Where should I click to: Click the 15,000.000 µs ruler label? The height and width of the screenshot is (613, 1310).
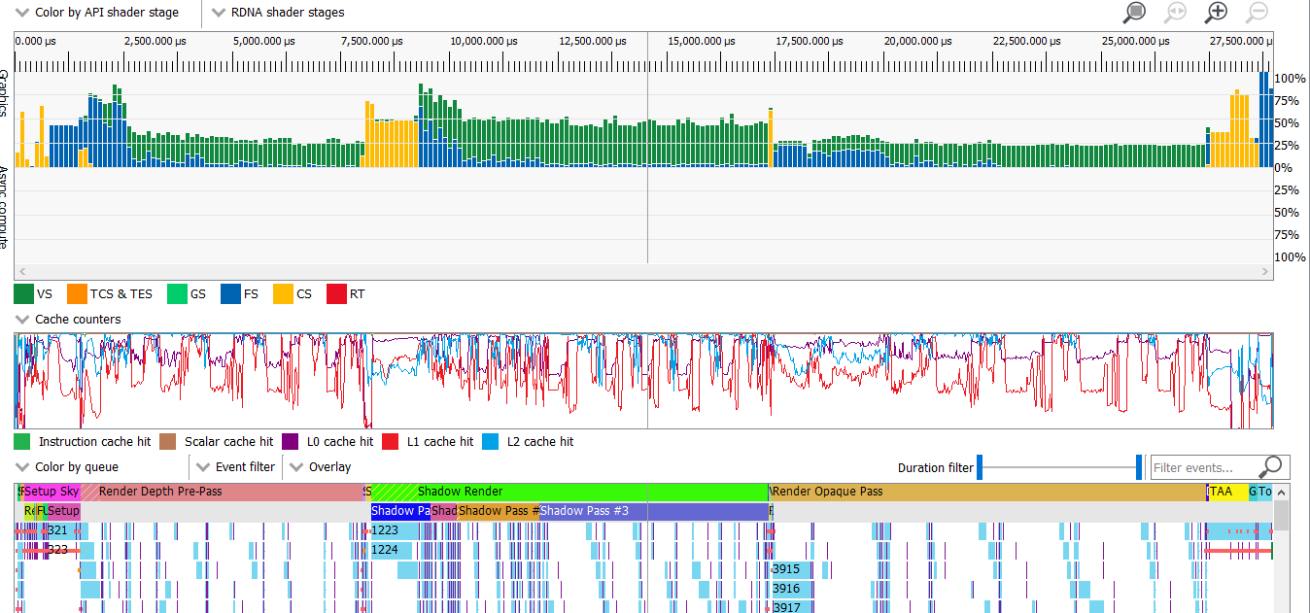click(x=702, y=41)
